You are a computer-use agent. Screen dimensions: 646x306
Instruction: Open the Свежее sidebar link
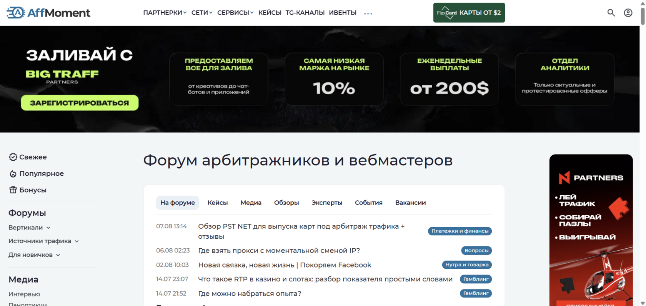tap(33, 157)
